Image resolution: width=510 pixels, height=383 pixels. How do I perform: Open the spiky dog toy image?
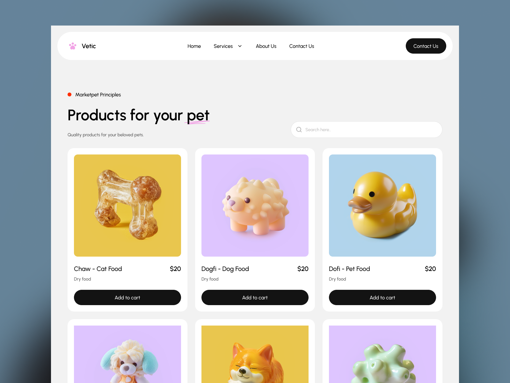(x=255, y=206)
